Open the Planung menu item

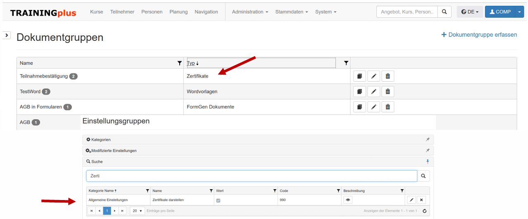(178, 12)
